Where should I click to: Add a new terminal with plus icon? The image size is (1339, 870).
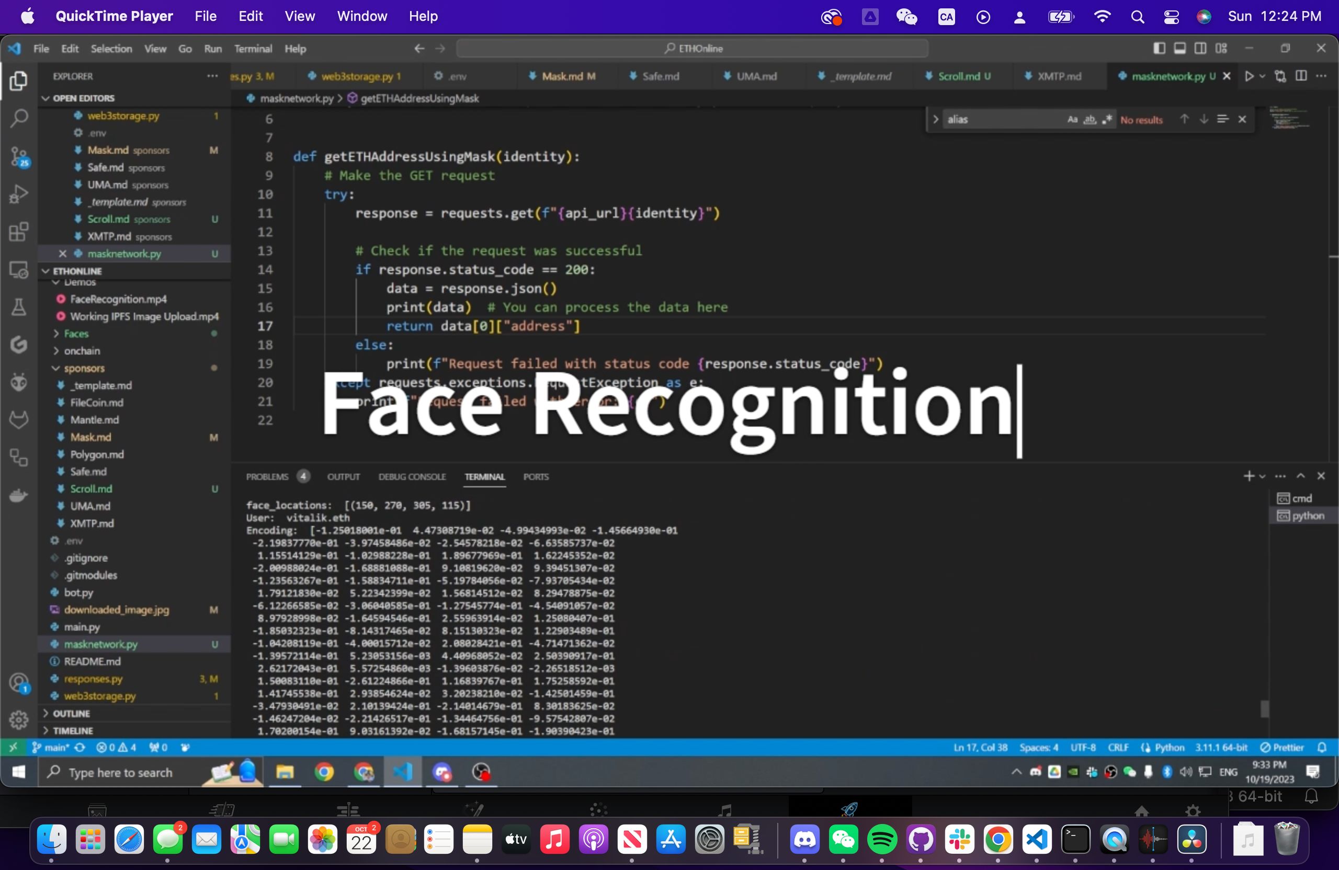pyautogui.click(x=1249, y=476)
